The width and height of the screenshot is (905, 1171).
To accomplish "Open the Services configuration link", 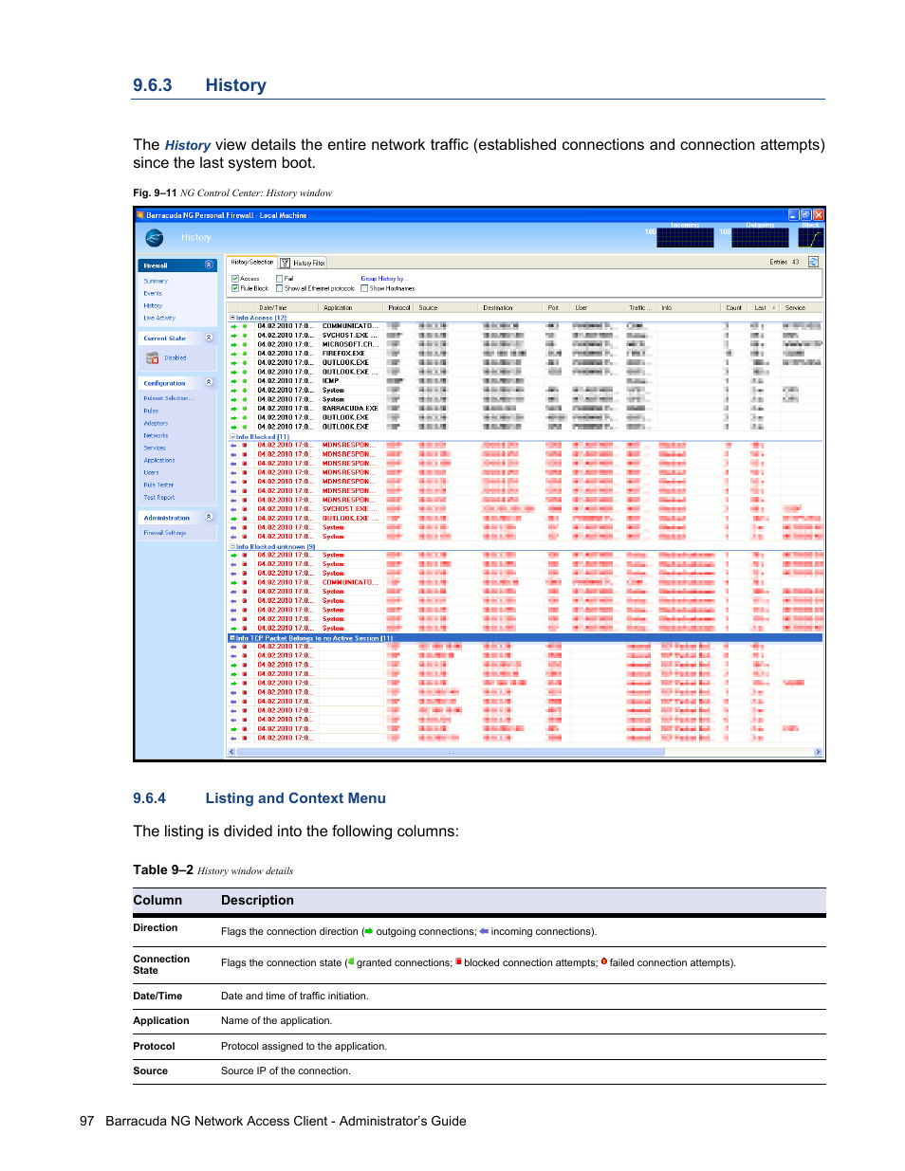I will [155, 448].
